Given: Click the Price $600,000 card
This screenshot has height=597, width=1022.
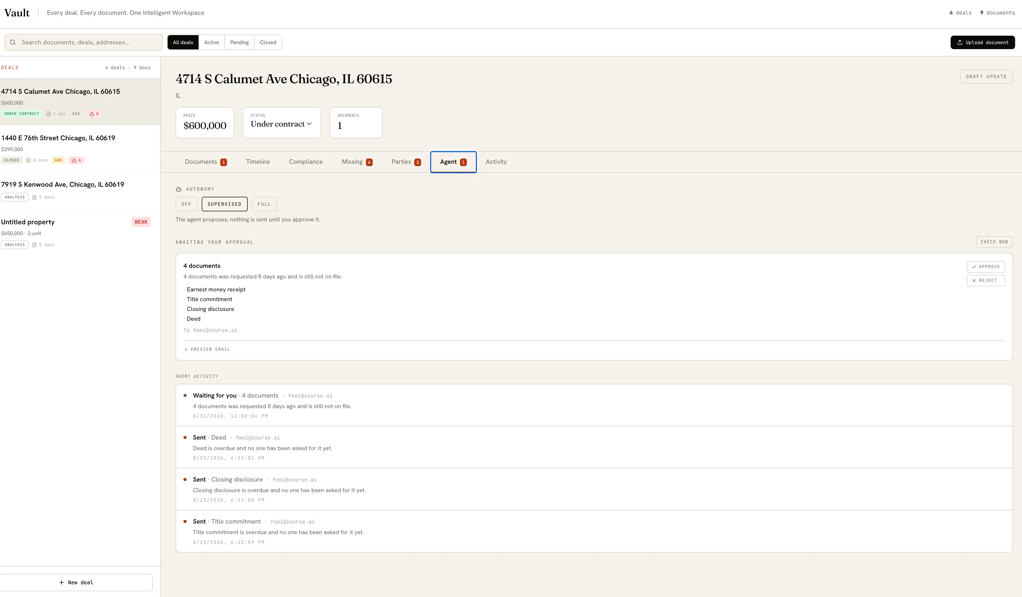Looking at the screenshot, I should point(205,123).
